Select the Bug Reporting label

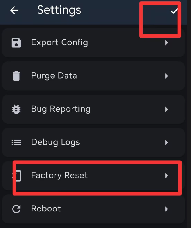[61, 109]
